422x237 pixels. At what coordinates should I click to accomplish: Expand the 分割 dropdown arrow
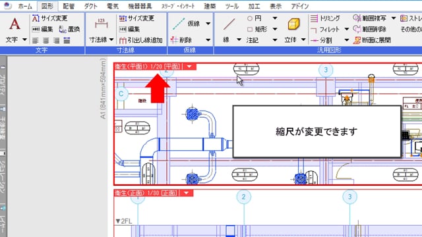[347, 40]
